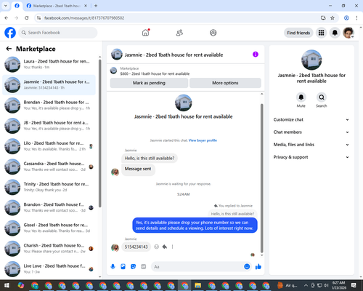363x291 pixels.
Task: Open File Explorer from taskbar
Action: (x=197, y=285)
